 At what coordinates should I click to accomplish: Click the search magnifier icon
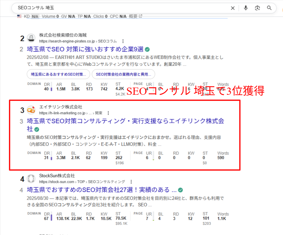click(269, 8)
